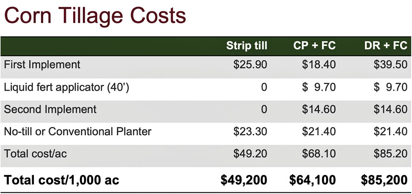Select the $39.50 DR + FC cell

pos(391,65)
